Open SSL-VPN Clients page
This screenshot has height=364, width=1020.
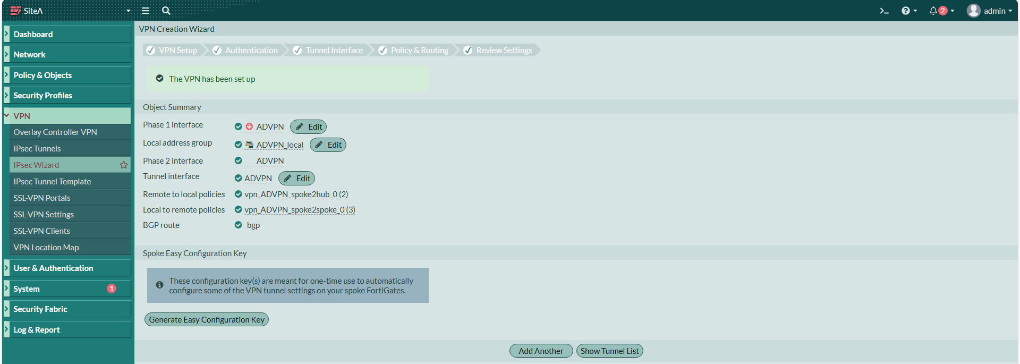coord(70,231)
